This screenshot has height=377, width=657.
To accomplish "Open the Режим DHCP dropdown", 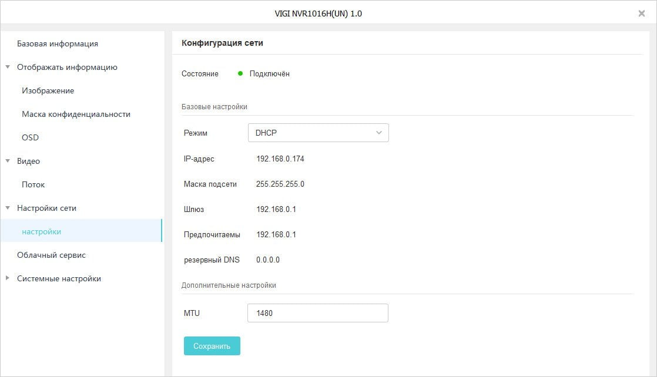I will (318, 133).
